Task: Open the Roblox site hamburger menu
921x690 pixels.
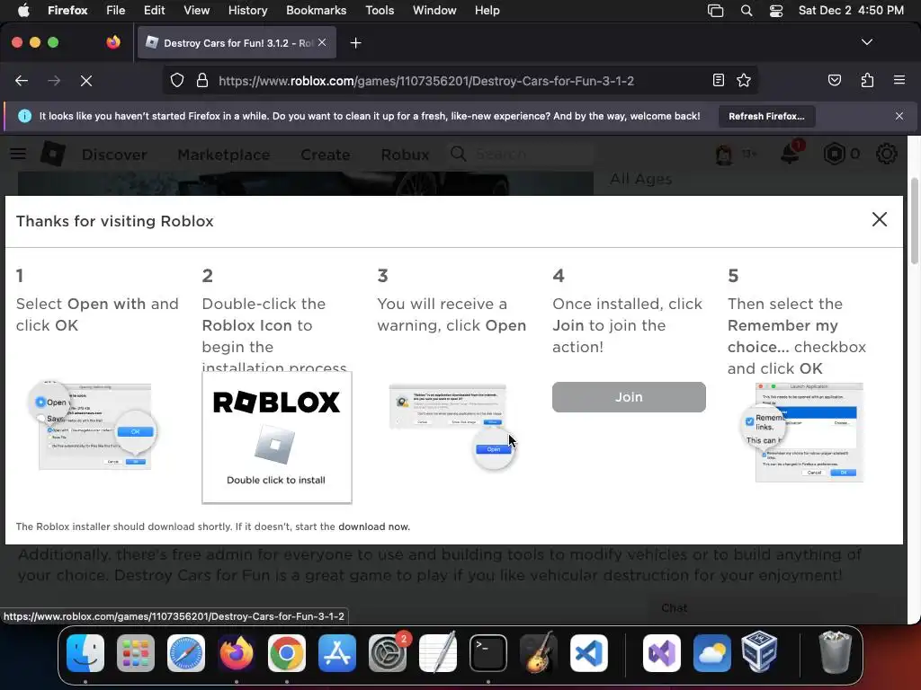Action: coord(18,154)
